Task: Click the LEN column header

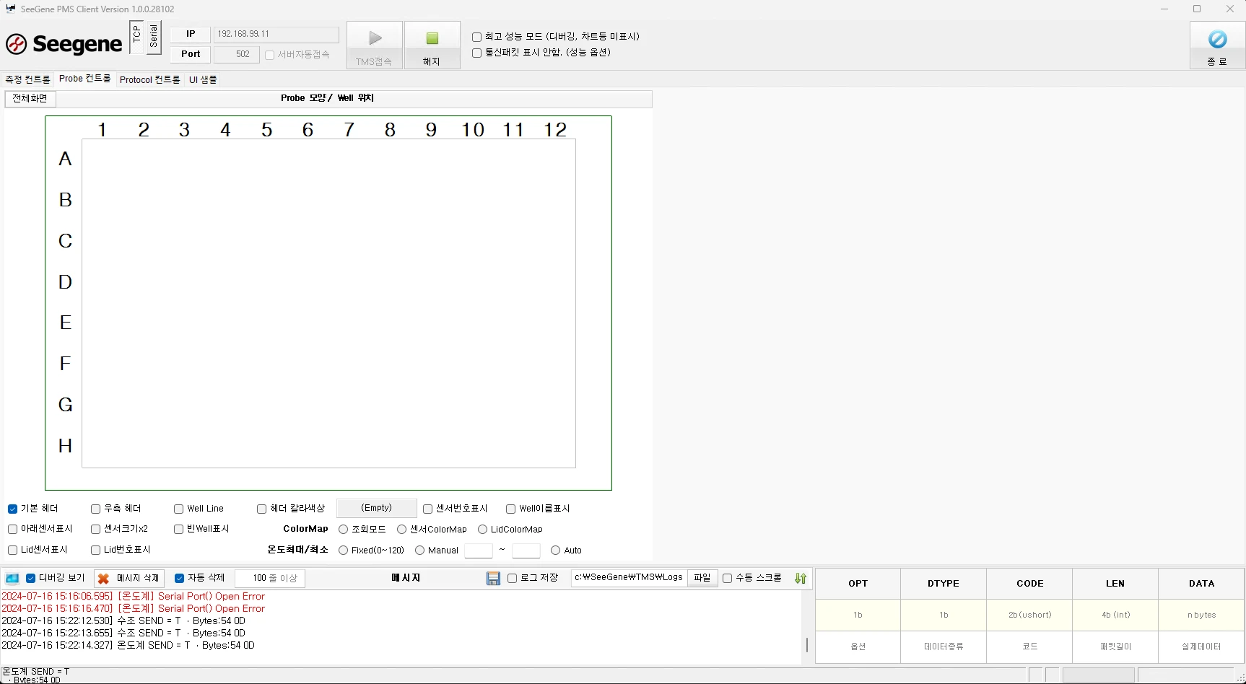Action: tap(1115, 584)
